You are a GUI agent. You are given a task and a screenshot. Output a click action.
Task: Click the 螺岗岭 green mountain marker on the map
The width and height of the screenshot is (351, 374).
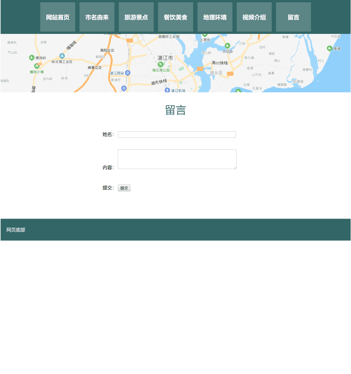(x=31, y=57)
